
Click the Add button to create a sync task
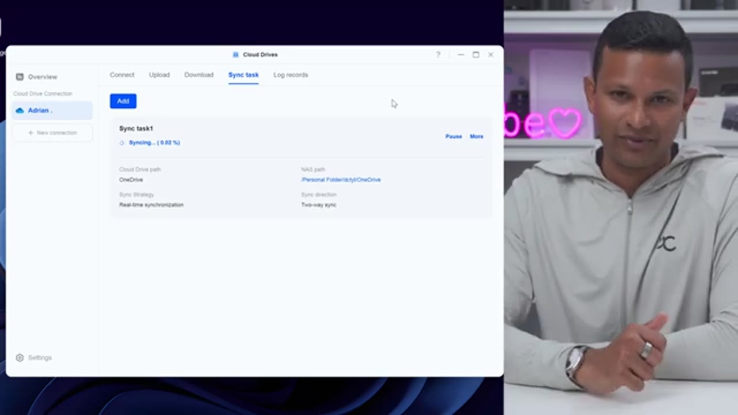(123, 101)
